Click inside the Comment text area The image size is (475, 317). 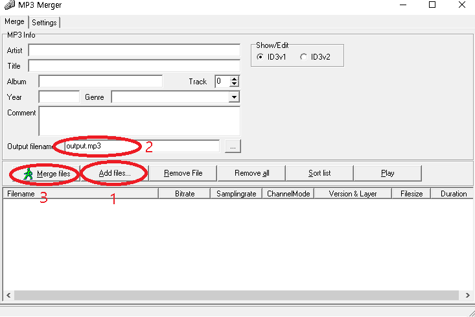[x=139, y=121]
